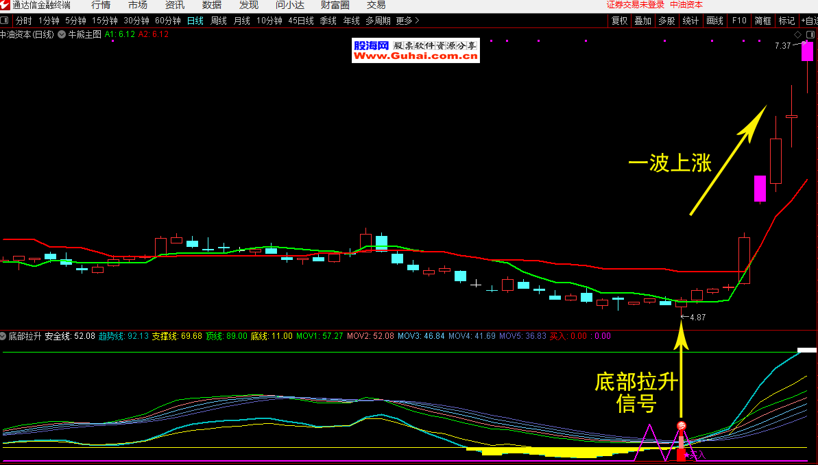
Task: Toggle the 简框 simple frame mode
Action: (763, 21)
